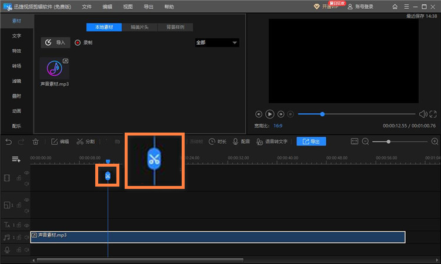The width and height of the screenshot is (441, 264).
Task: Click the 时长 duration button
Action: point(218,141)
